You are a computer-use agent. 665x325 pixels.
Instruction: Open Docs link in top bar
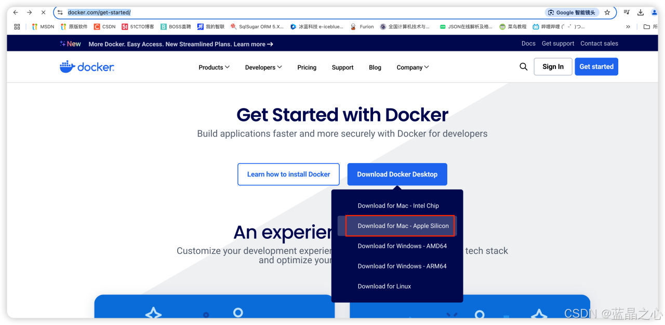[528, 44]
